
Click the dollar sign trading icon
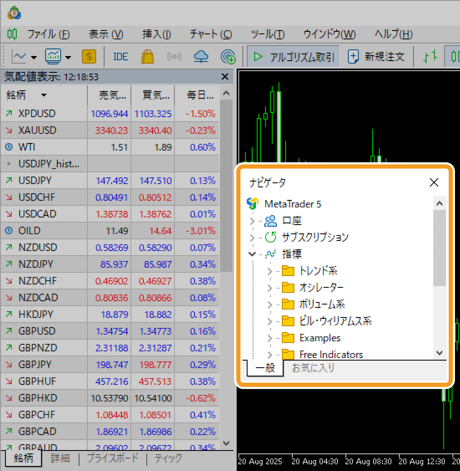coord(89,56)
